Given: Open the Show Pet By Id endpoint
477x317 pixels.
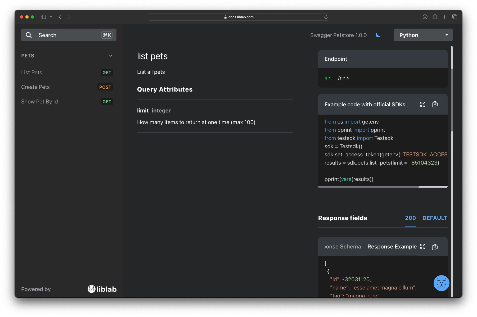Looking at the screenshot, I should (39, 101).
